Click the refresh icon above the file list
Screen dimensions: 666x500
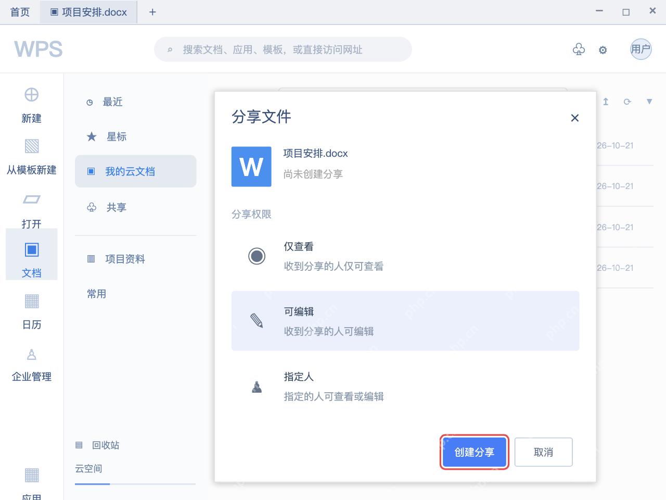tap(627, 102)
